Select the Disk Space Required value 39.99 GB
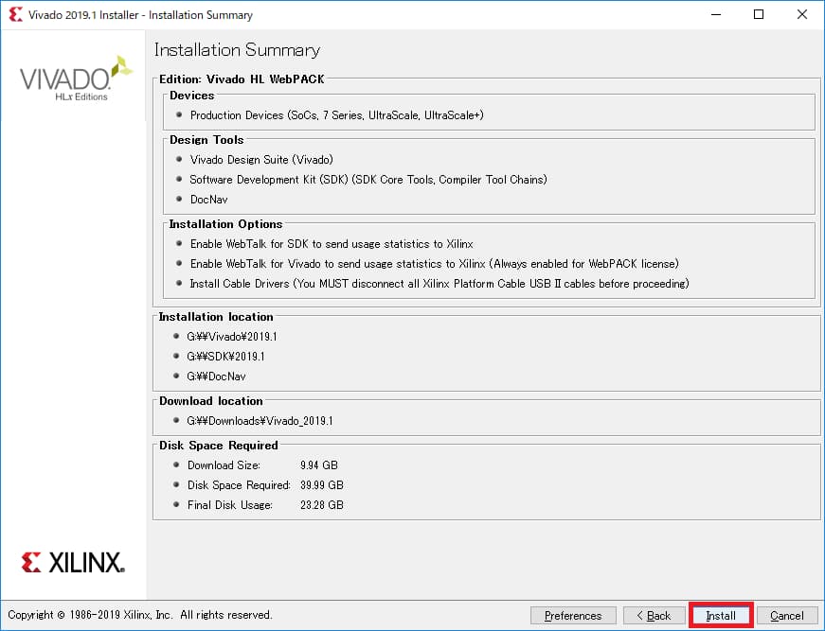 (x=321, y=485)
